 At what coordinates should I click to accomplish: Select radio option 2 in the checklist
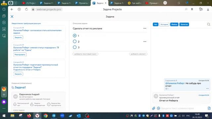tap(75, 41)
